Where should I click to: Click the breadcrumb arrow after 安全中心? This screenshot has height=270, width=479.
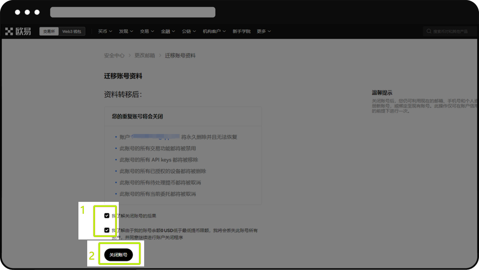coord(130,55)
